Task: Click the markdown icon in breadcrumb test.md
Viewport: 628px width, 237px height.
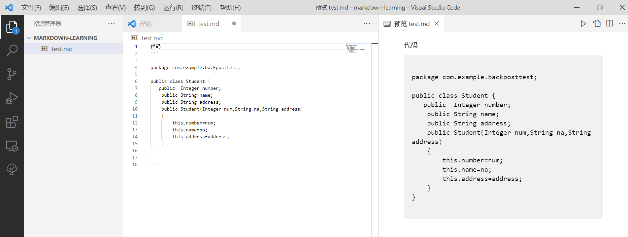Action: [x=135, y=38]
